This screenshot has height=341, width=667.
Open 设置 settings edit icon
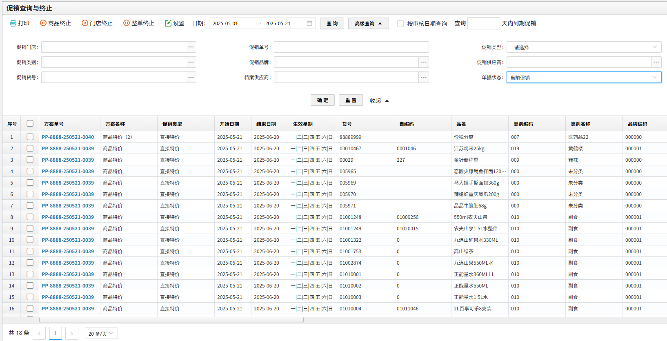click(168, 23)
